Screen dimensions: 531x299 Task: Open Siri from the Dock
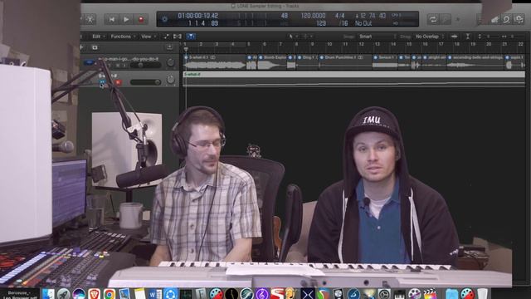(x=79, y=294)
